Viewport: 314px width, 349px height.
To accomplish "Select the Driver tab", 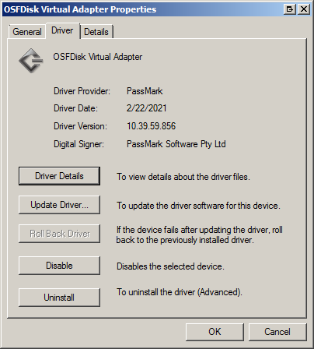I will pos(62,30).
